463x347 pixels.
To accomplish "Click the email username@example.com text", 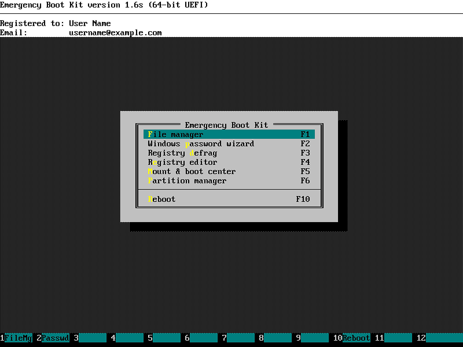I will [115, 33].
